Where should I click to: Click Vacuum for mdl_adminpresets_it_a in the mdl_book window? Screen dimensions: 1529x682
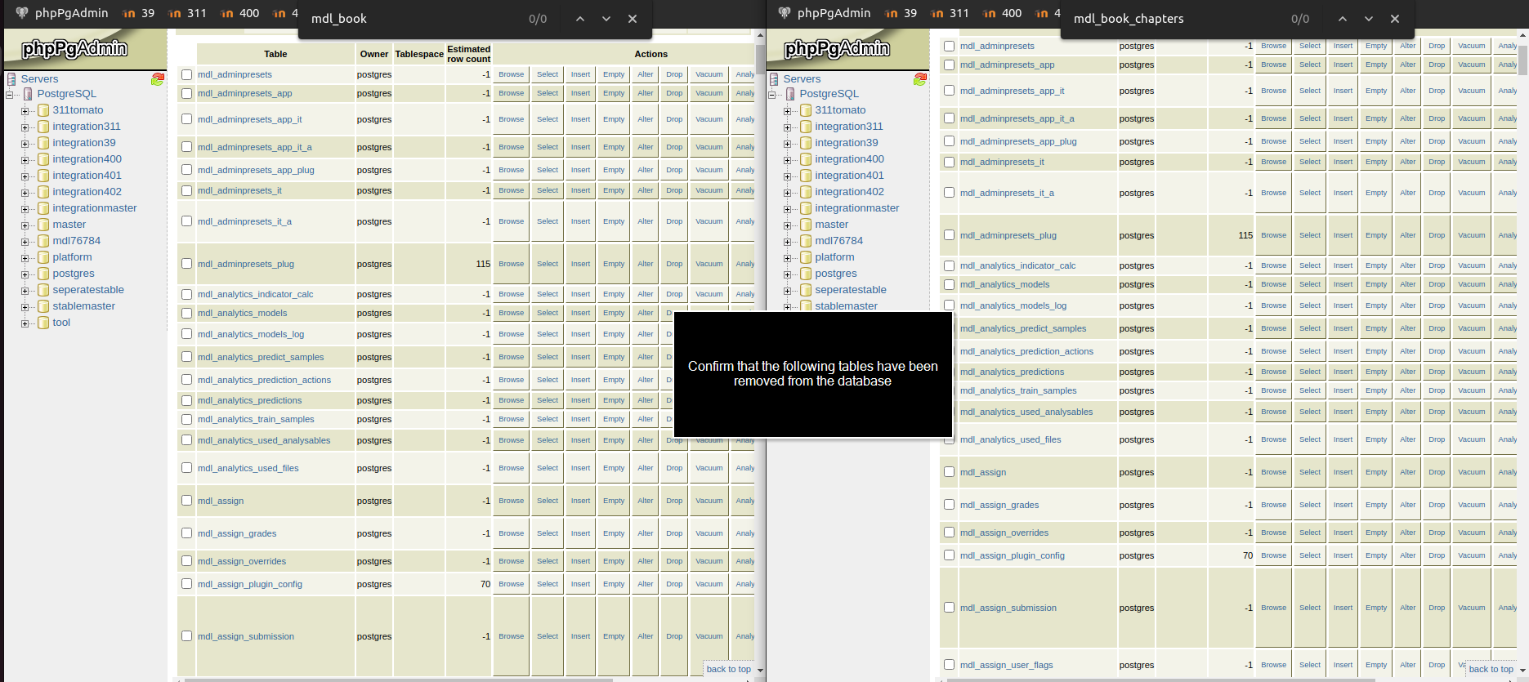point(709,221)
